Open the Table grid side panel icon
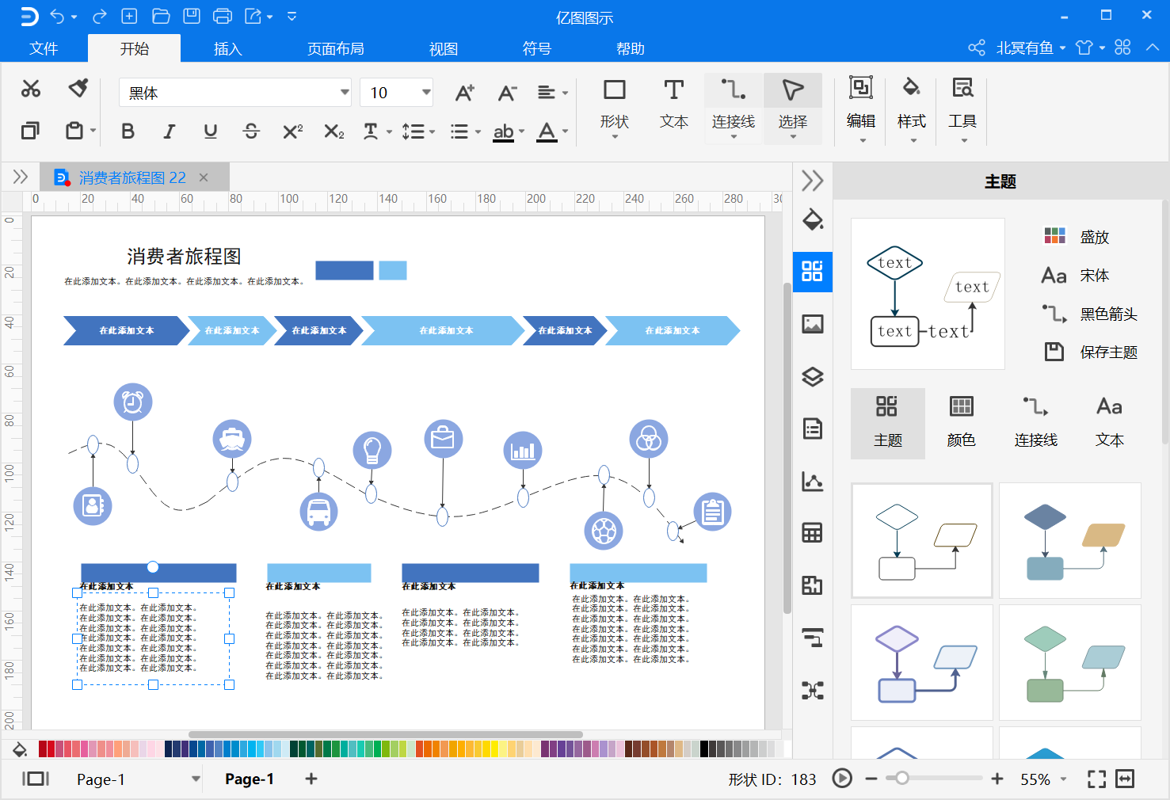Screen dimensions: 1170x800 [x=813, y=533]
